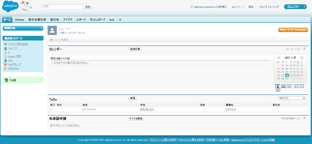Screen dimensions: 312x144
Task: Open multi-user calendar view icon
Action: [x=283, y=86]
